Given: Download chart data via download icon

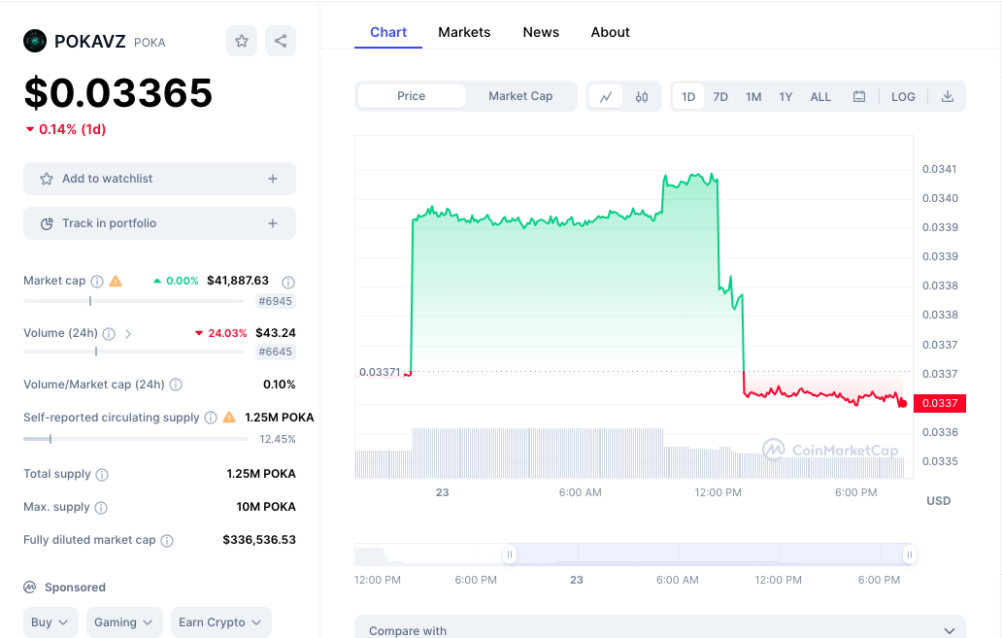Looking at the screenshot, I should click(948, 96).
